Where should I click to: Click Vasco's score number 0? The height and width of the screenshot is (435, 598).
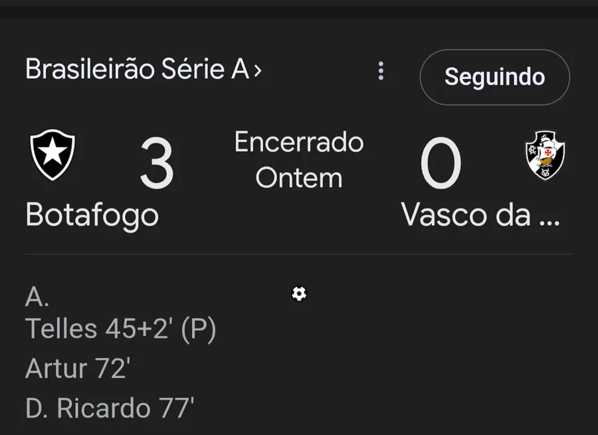441,164
